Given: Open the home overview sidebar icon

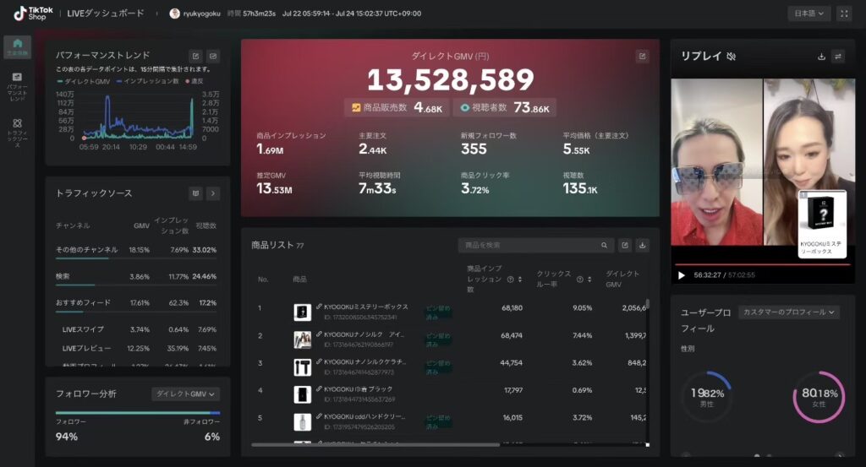Looking at the screenshot, I should pos(17,46).
